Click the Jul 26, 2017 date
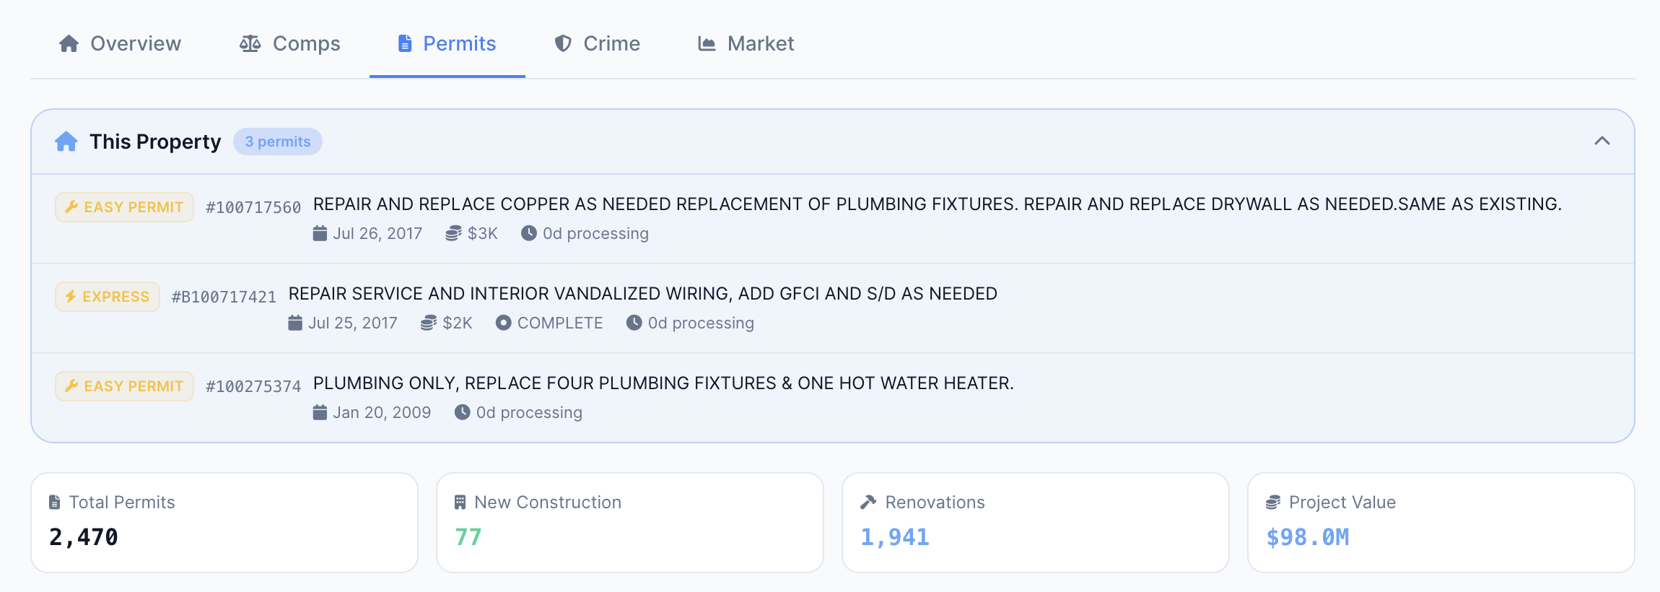The image size is (1660, 592). [x=377, y=234]
